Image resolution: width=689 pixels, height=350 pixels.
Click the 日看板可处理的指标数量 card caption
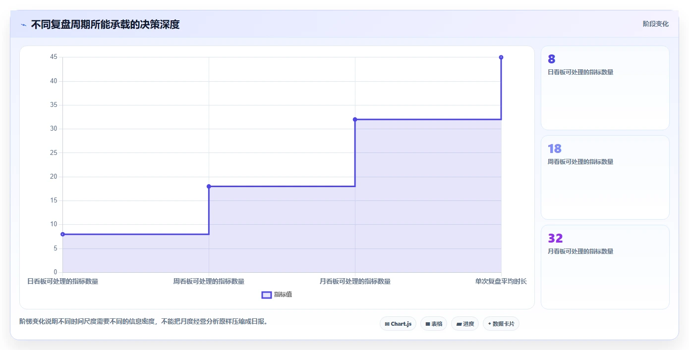[x=580, y=72]
